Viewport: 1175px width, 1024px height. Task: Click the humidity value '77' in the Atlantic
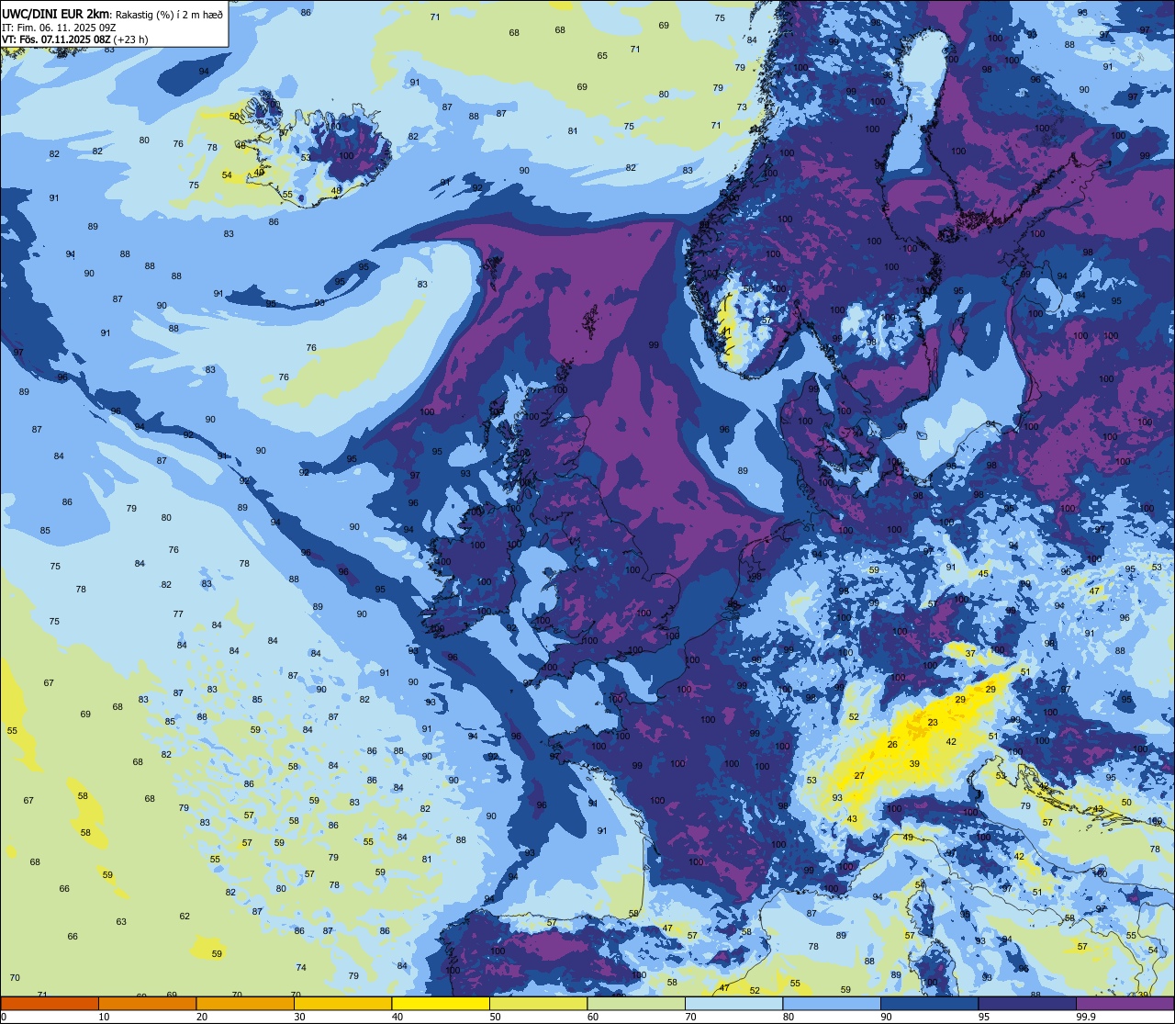pyautogui.click(x=178, y=614)
